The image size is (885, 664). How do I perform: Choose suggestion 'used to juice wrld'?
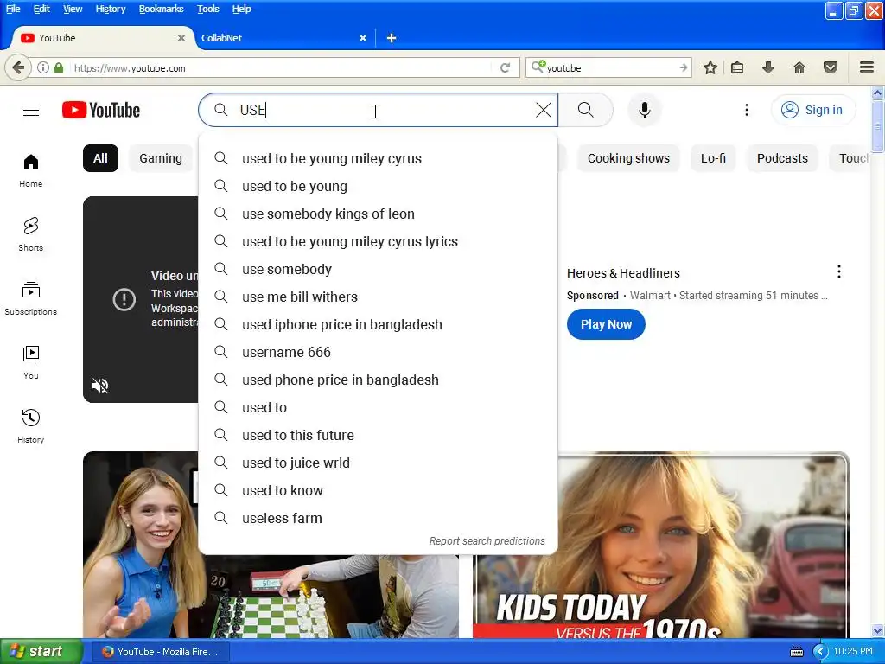coord(379,463)
